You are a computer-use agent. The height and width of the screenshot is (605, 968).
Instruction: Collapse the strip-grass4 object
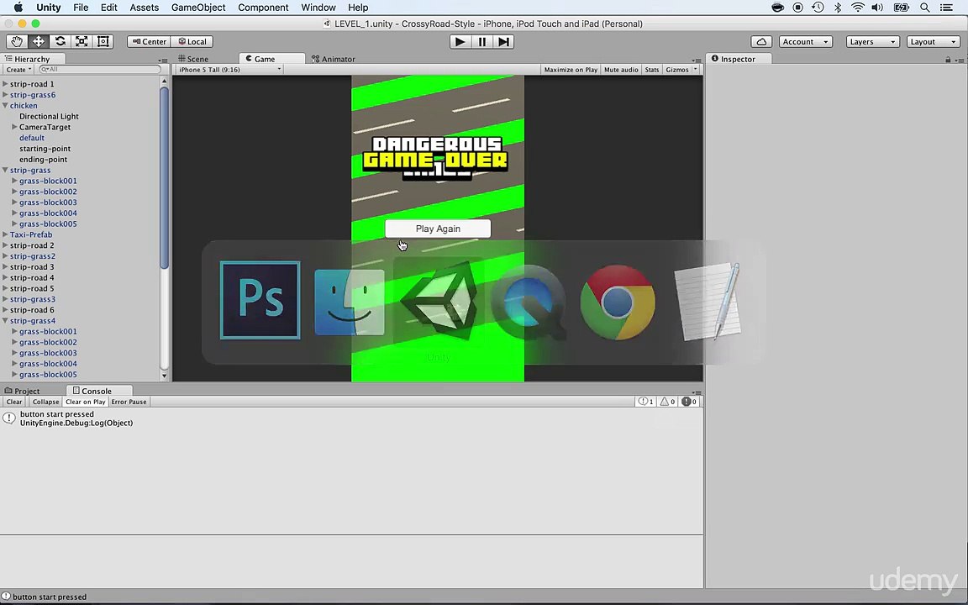(5, 320)
